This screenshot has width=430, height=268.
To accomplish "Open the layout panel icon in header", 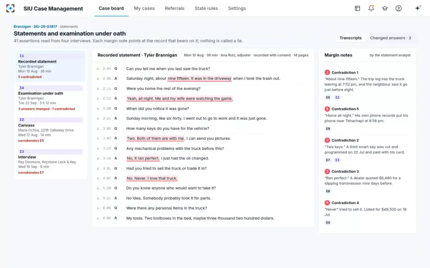I will click(357, 8).
